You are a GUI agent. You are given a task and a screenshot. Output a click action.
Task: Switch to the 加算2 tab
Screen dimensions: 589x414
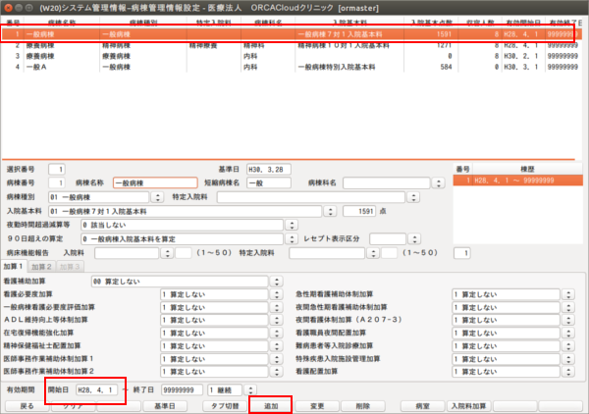[x=40, y=266]
